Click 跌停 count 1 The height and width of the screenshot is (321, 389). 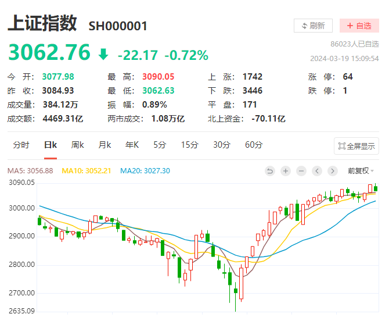click(345, 91)
